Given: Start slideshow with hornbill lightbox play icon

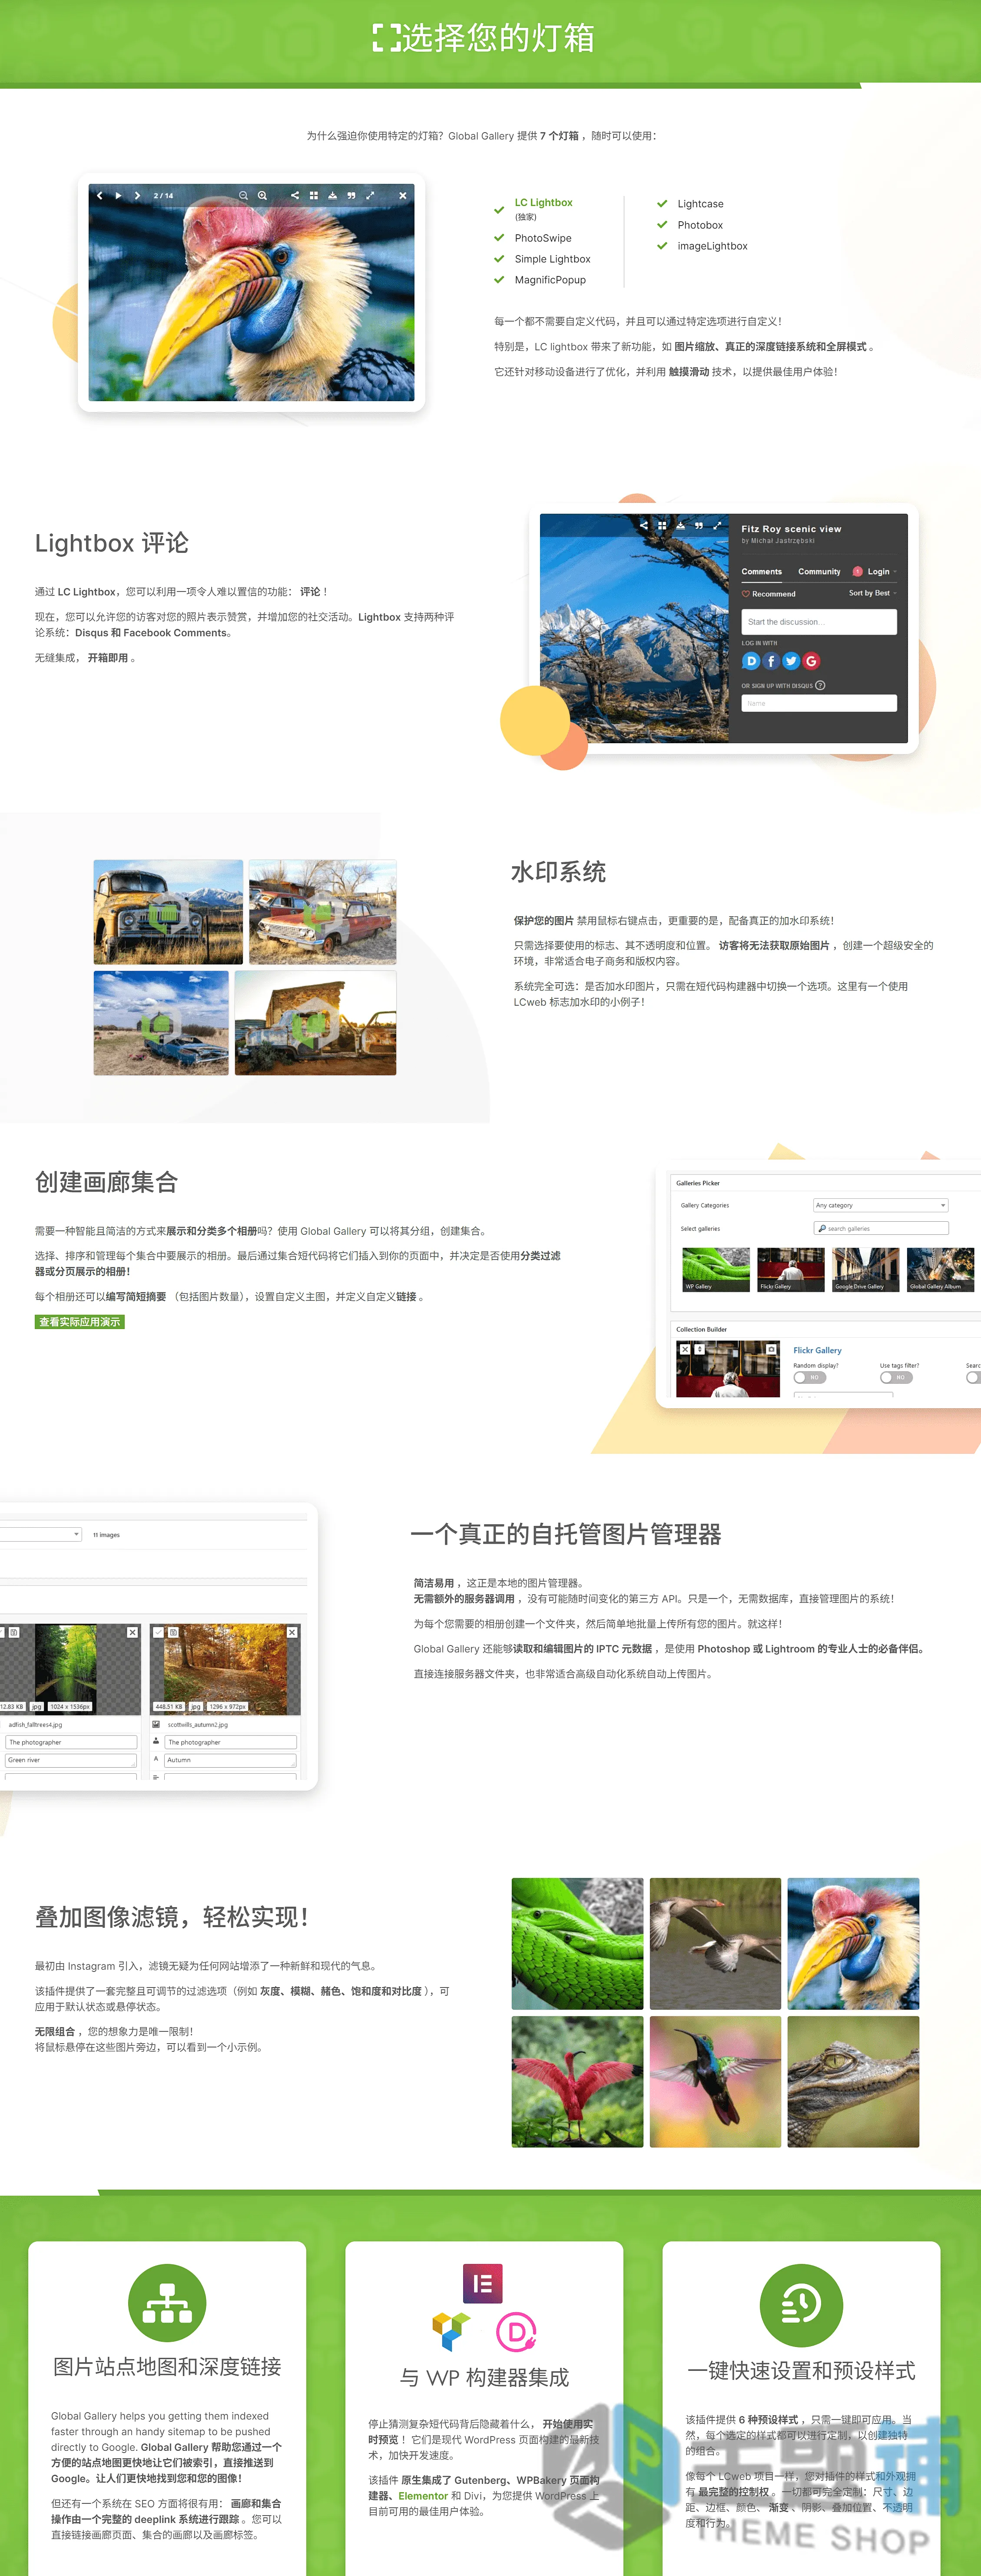Looking at the screenshot, I should click(x=118, y=196).
